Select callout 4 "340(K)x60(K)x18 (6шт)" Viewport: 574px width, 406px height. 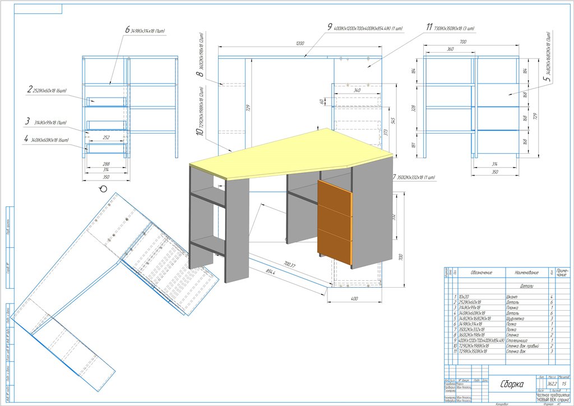[46, 139]
